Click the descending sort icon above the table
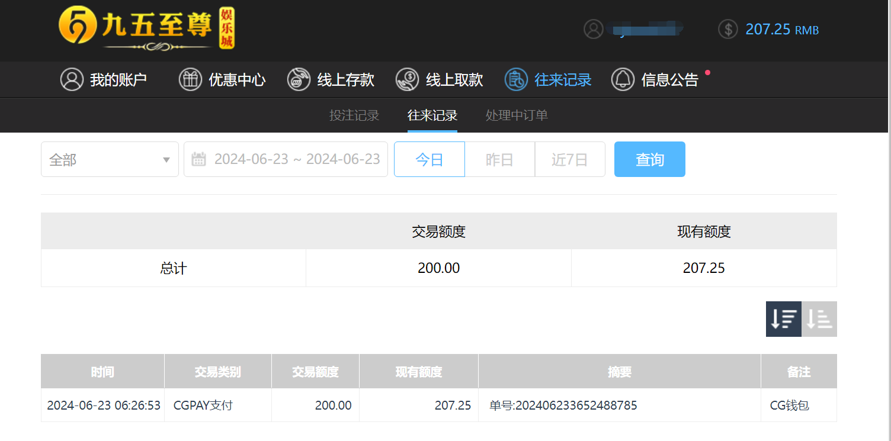 [783, 319]
